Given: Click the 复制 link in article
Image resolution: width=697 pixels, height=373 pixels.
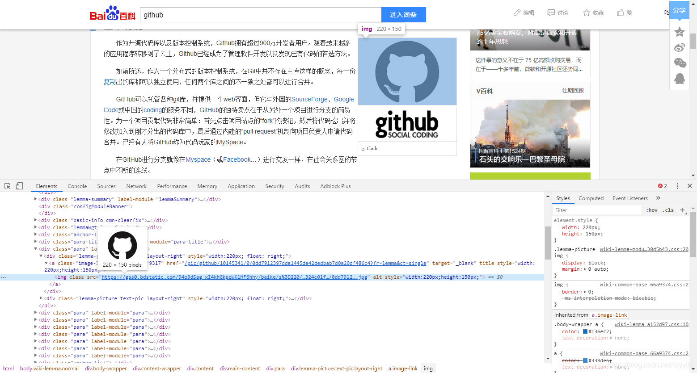Looking at the screenshot, I should click(110, 82).
